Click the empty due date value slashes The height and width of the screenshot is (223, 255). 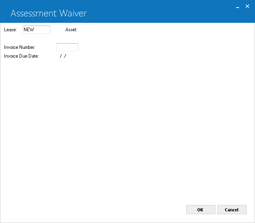(x=63, y=56)
